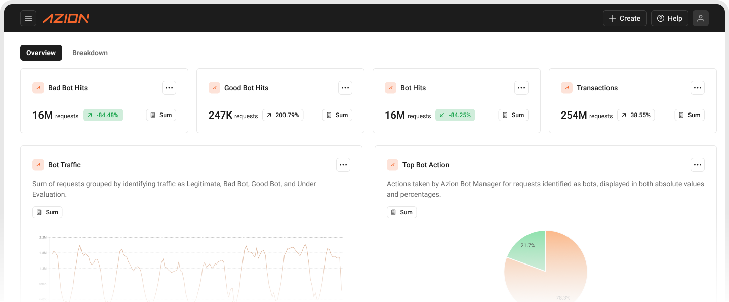Click the Top Bot Action title
Image resolution: width=729 pixels, height=302 pixels.
tap(426, 165)
